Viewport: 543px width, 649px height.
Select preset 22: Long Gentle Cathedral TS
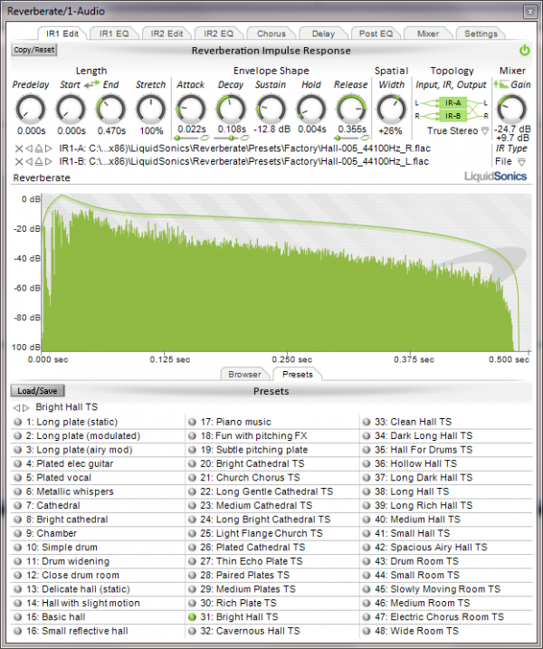(272, 492)
